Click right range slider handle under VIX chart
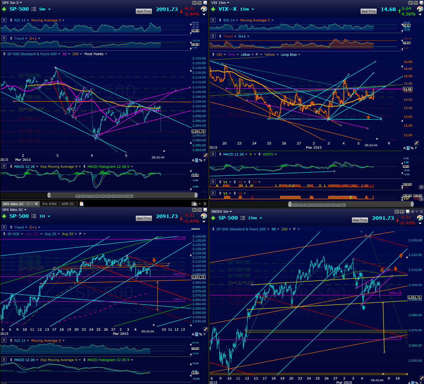The height and width of the screenshot is (384, 424). coord(412,204)
